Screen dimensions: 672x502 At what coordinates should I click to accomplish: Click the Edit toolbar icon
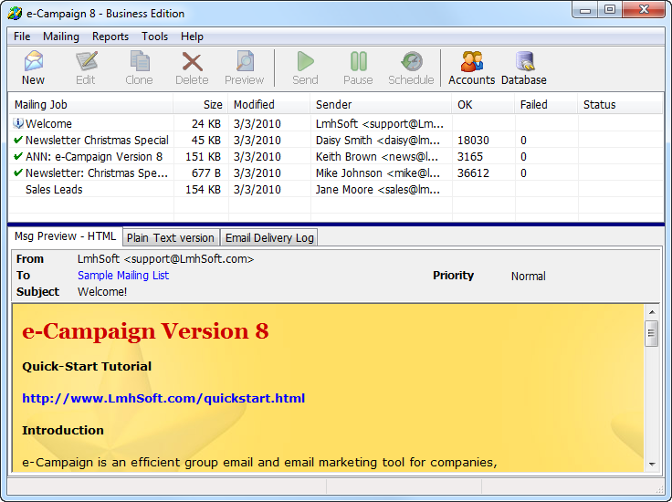pyautogui.click(x=86, y=68)
